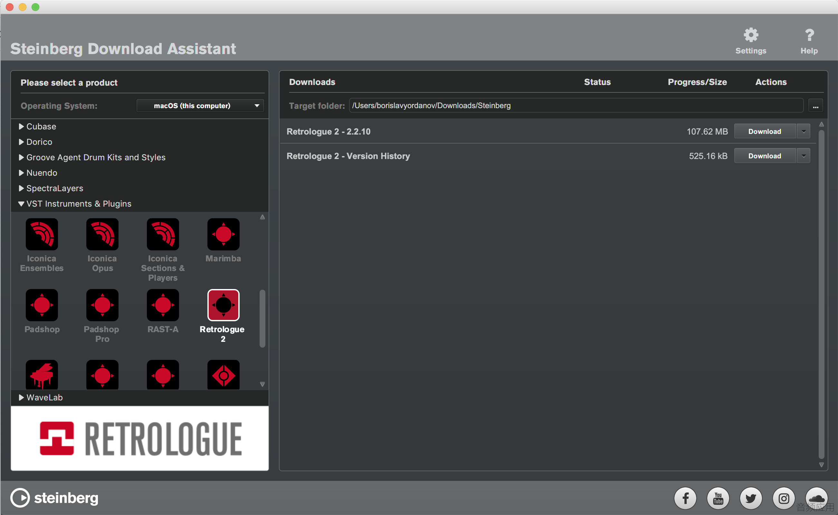Expand the SpectraLayers product category
This screenshot has width=838, height=515.
coord(21,188)
